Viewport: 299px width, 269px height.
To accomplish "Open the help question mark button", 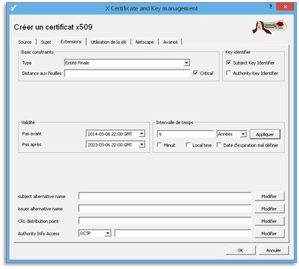I will [271, 7].
